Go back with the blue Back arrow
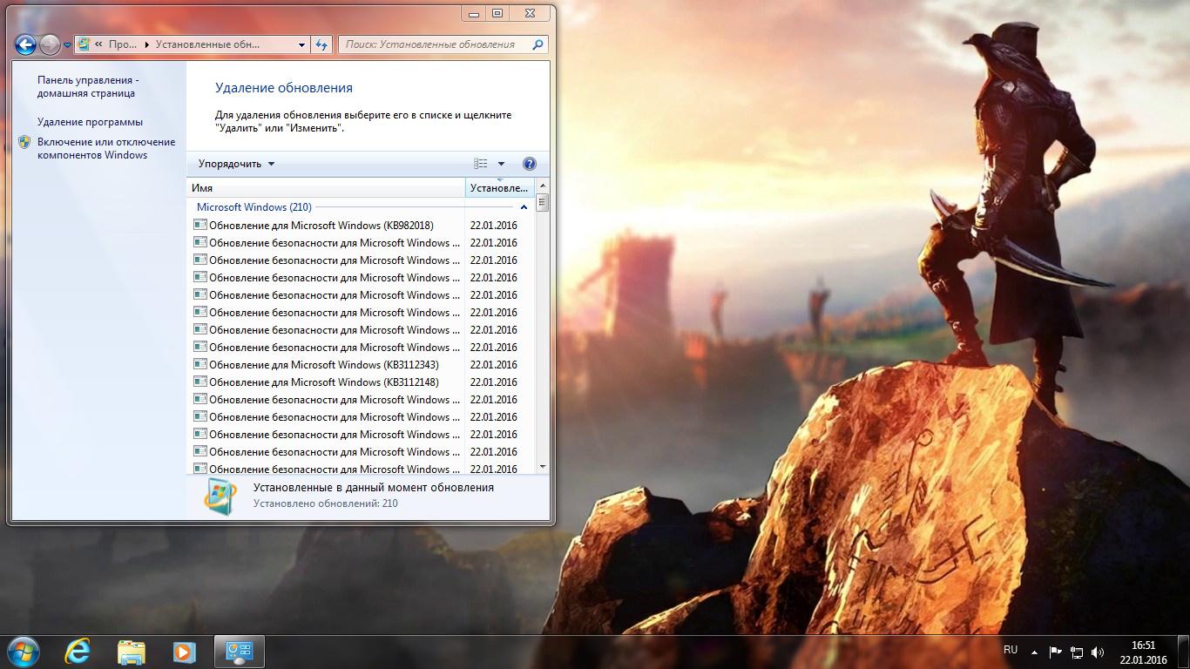 [25, 44]
